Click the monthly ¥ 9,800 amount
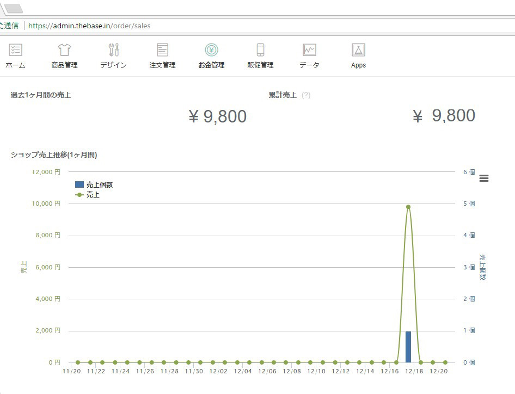The height and width of the screenshot is (394, 515). (x=218, y=116)
